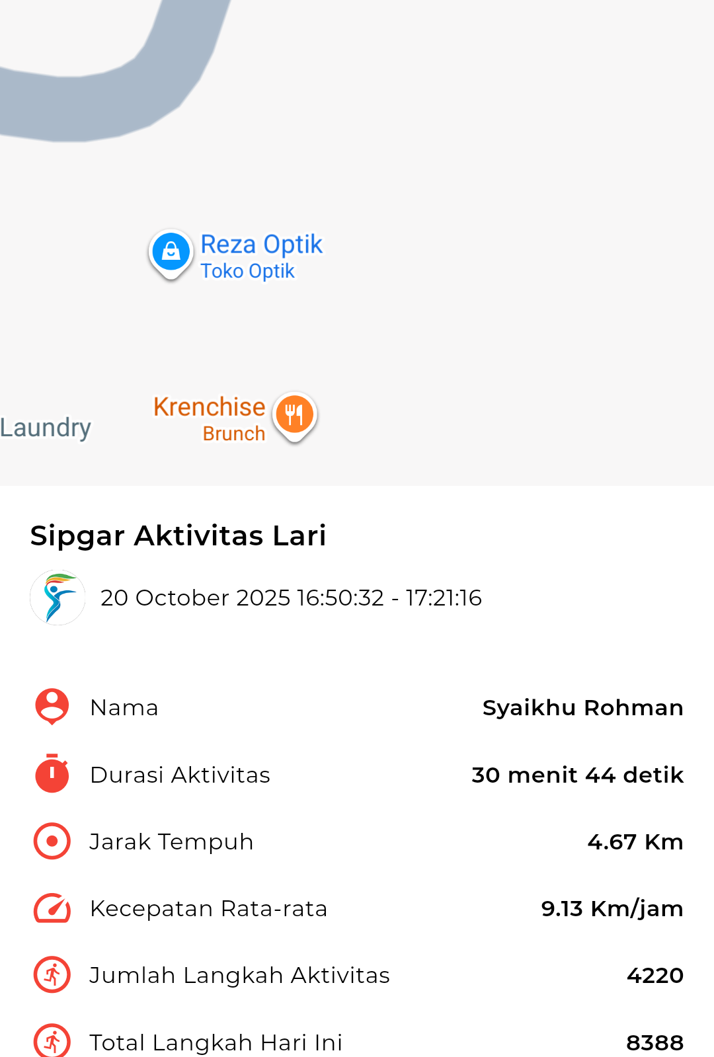Open the Reza Optik map label
This screenshot has width=714, height=1057.
pos(261,256)
